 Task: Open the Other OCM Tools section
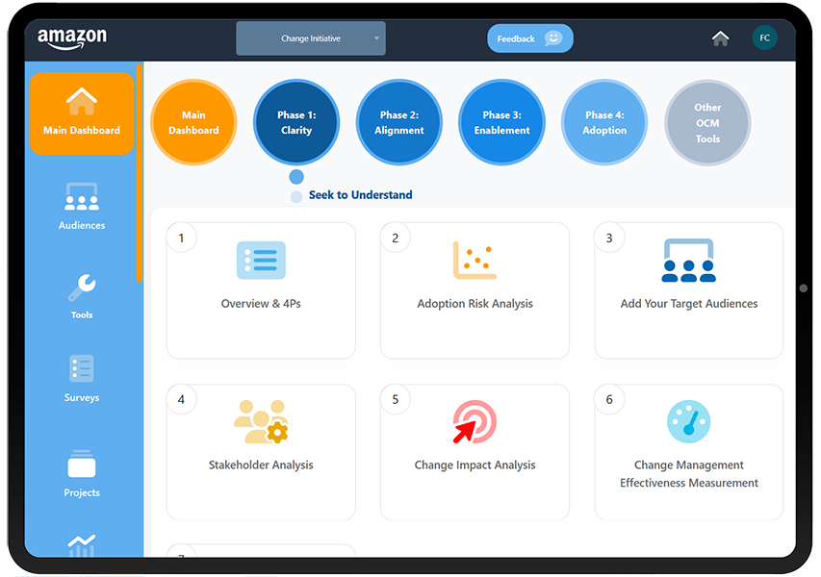click(x=706, y=122)
